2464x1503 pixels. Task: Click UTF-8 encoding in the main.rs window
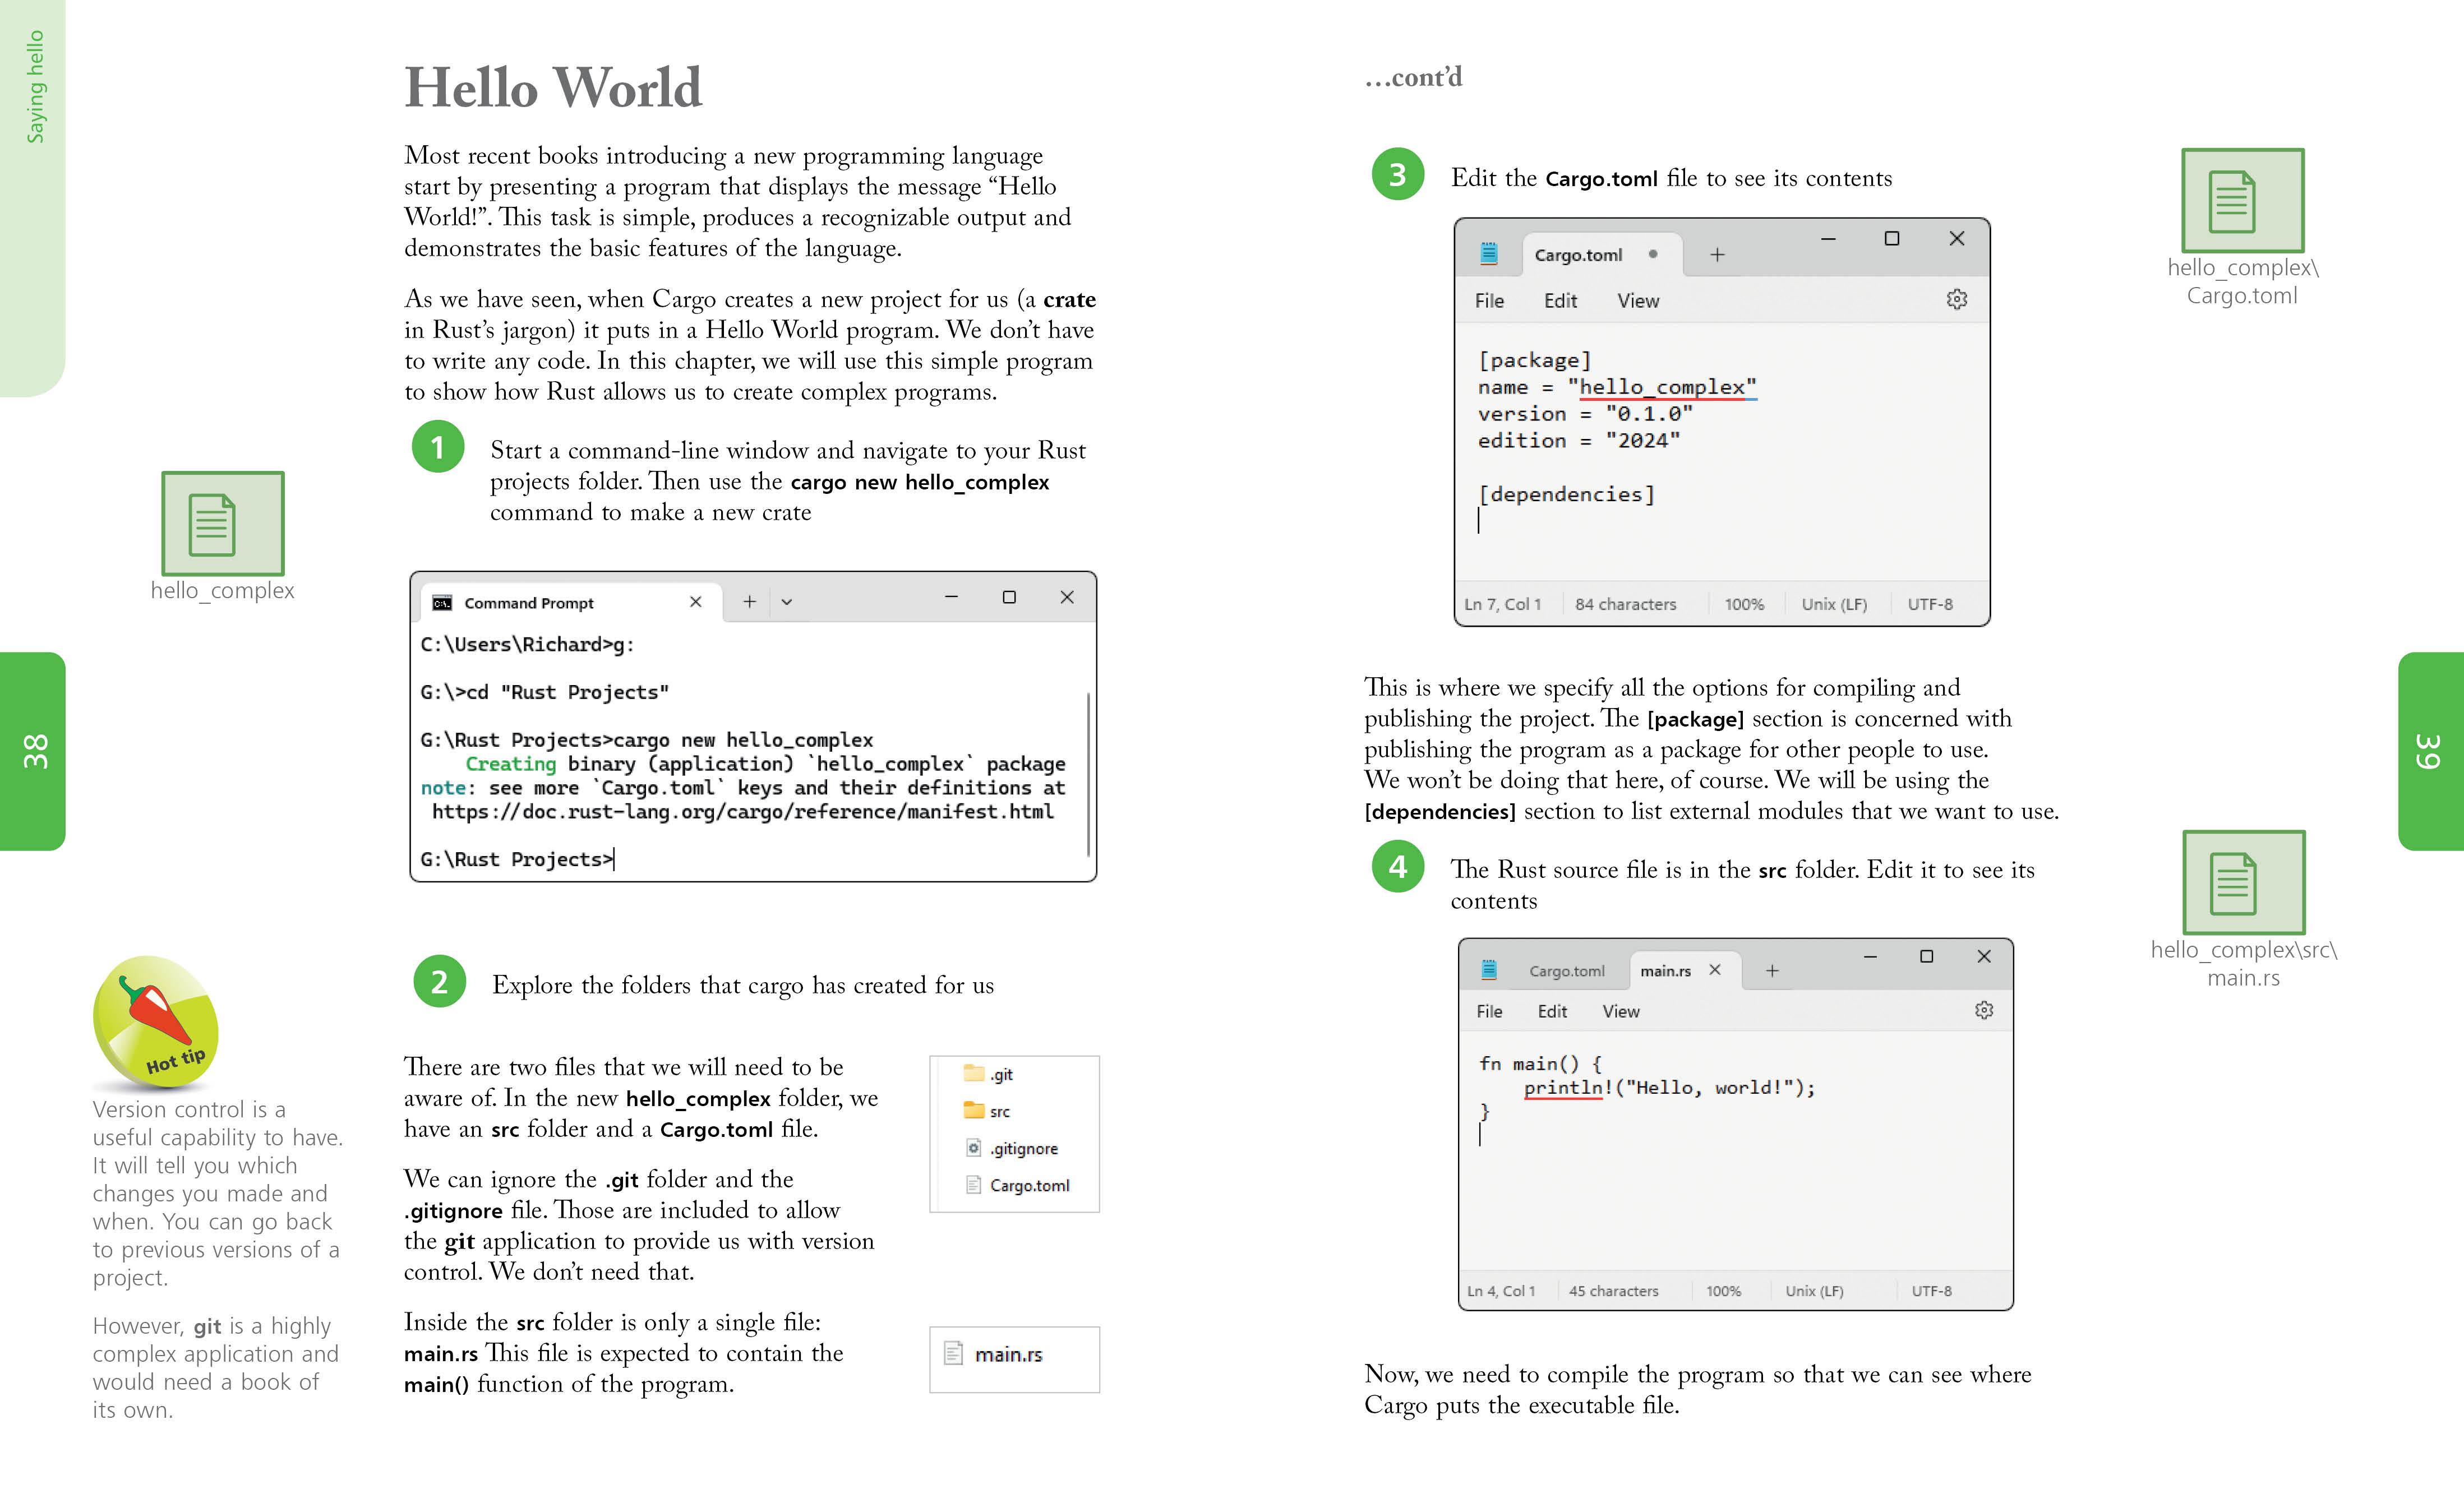[x=1931, y=1291]
